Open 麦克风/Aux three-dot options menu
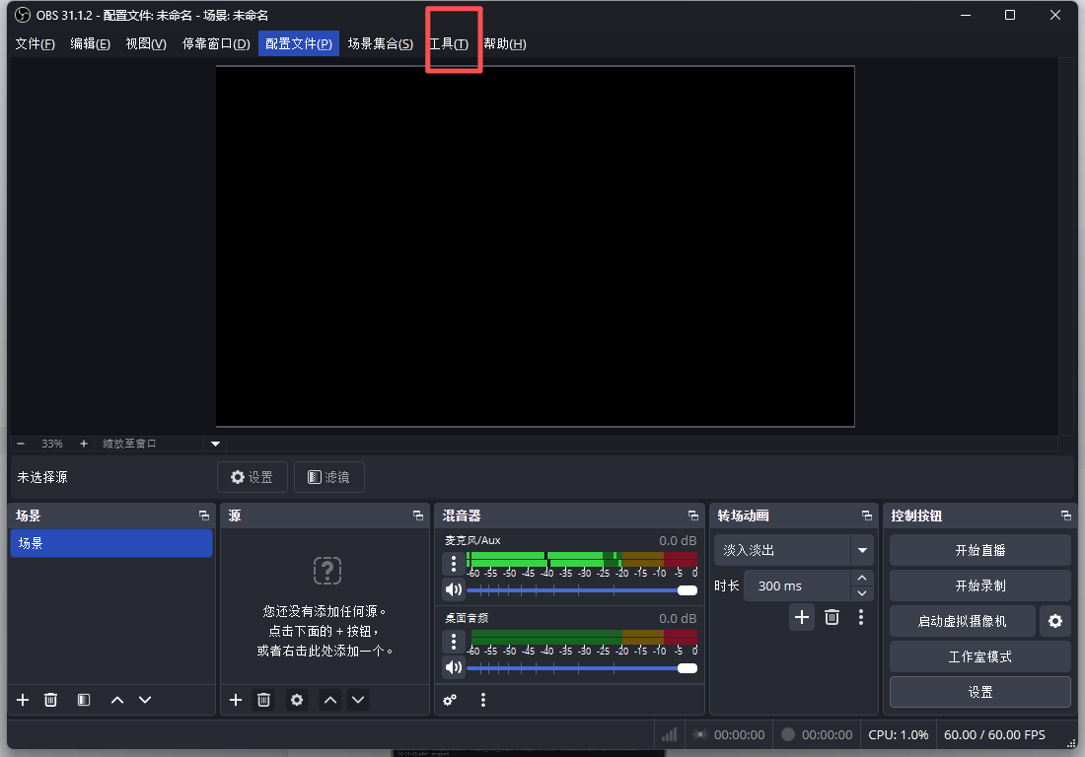Viewport: 1085px width, 757px height. tap(454, 563)
